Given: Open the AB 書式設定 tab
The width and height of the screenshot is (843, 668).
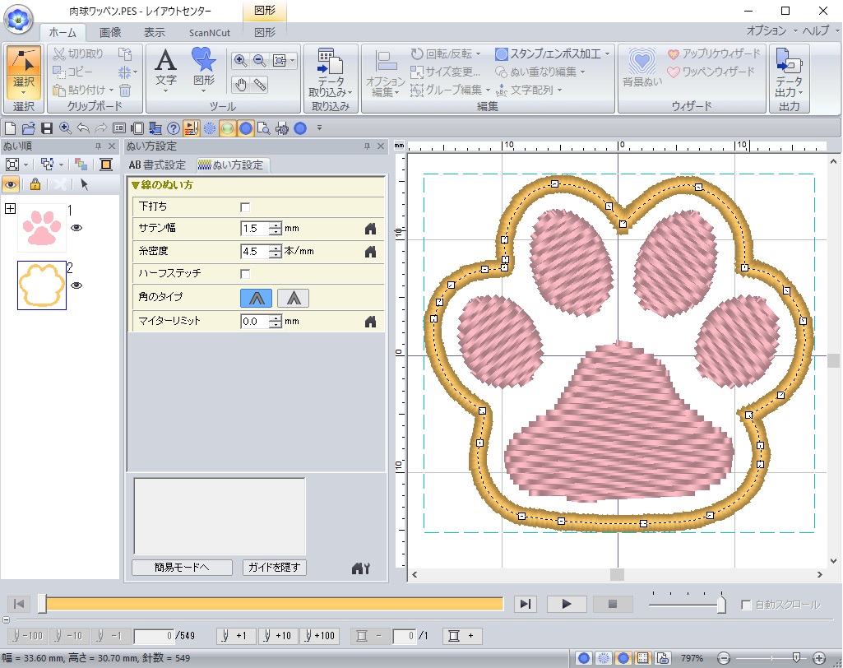Looking at the screenshot, I should (x=158, y=165).
